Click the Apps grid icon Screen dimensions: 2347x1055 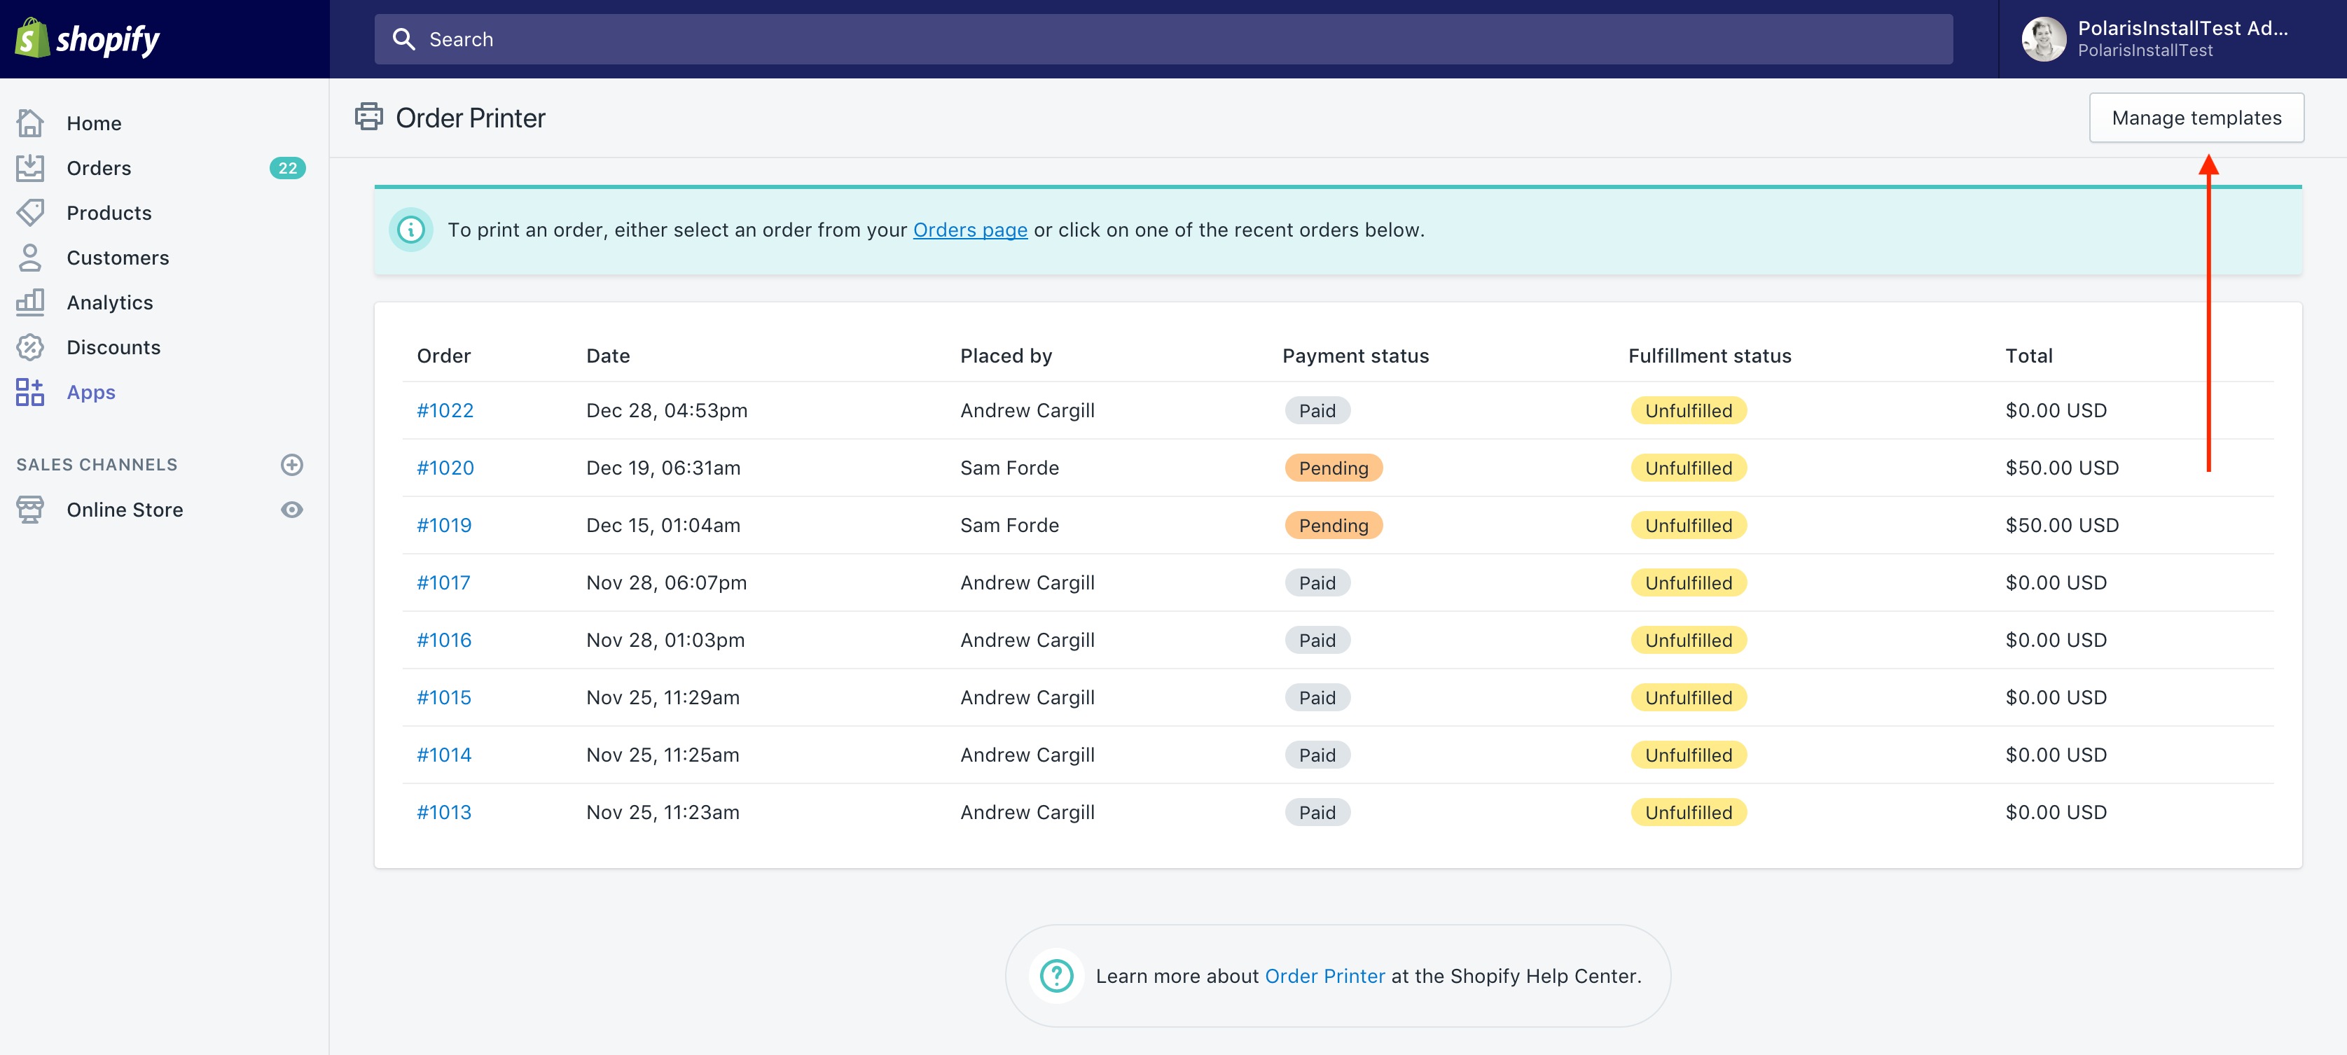pos(30,392)
